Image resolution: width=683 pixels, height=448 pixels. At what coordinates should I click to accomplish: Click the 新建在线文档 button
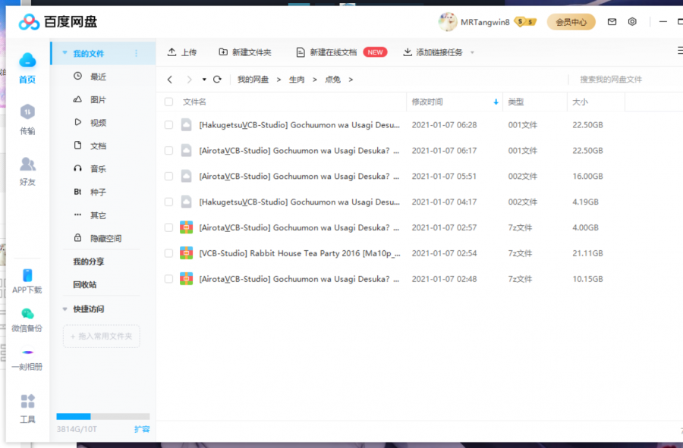[341, 52]
